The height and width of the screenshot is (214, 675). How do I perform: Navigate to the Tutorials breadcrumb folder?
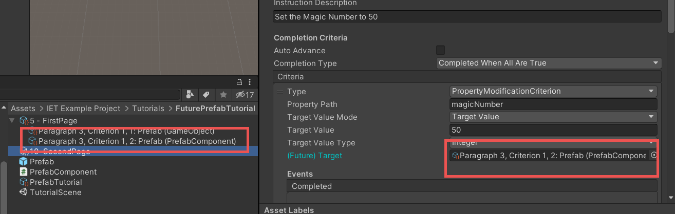coord(147,109)
